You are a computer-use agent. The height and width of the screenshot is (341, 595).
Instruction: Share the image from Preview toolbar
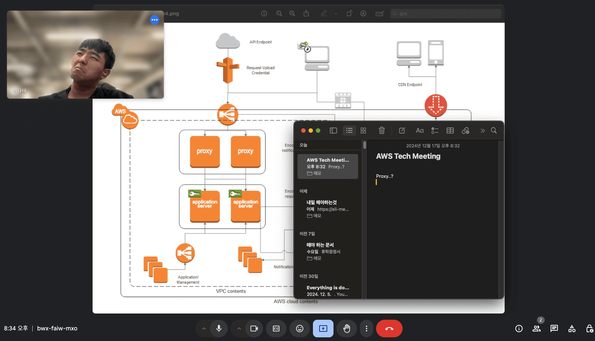click(x=306, y=14)
